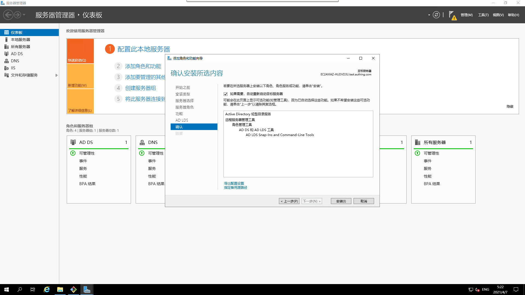Open DNS role in sidebar
Image resolution: width=525 pixels, height=295 pixels.
pyautogui.click(x=15, y=61)
